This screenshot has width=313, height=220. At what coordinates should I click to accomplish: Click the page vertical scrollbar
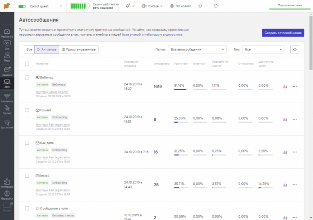(311, 39)
